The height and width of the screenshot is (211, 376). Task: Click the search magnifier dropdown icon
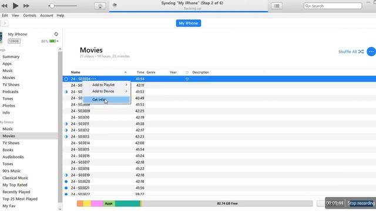pos(308,6)
